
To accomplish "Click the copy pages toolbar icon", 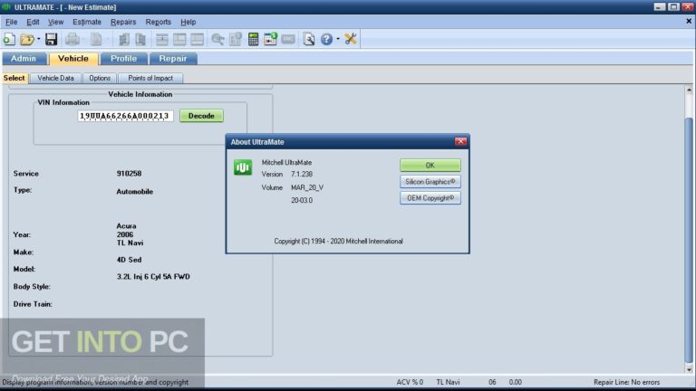I will (124, 40).
